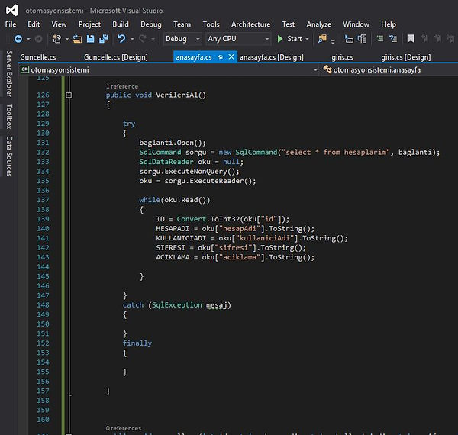Expand the otomasyonsistemi project scope dropdown

[x=315, y=70]
